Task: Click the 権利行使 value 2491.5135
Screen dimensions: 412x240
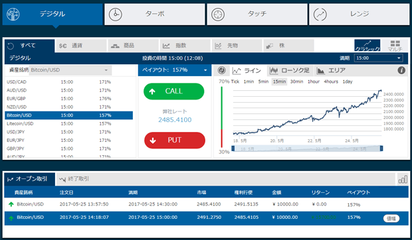Action: click(246, 204)
